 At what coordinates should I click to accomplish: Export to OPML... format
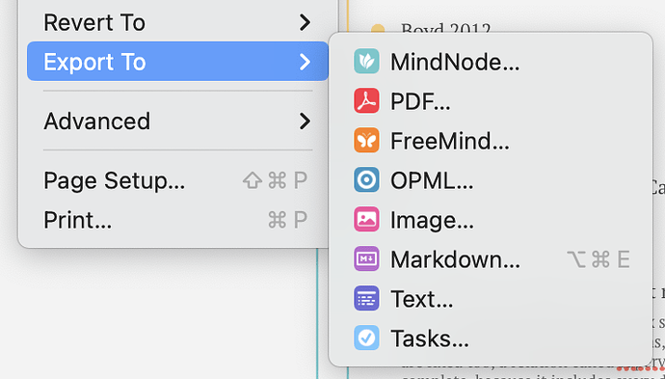[491, 180]
